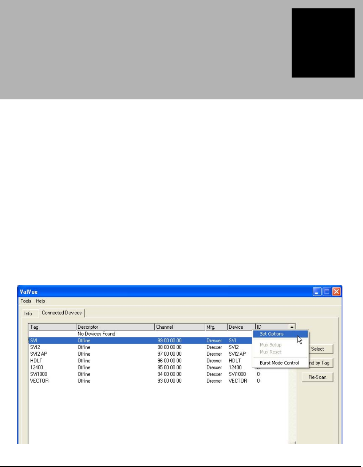Click the No Devices Found entry

pos(96,334)
